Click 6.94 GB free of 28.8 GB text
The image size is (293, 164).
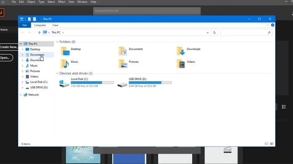pyautogui.click(x=142, y=86)
